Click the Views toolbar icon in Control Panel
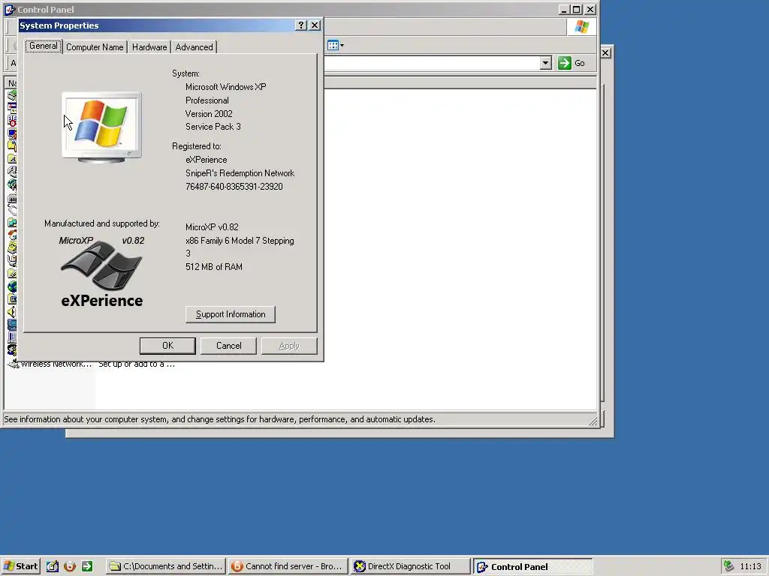 coord(333,46)
